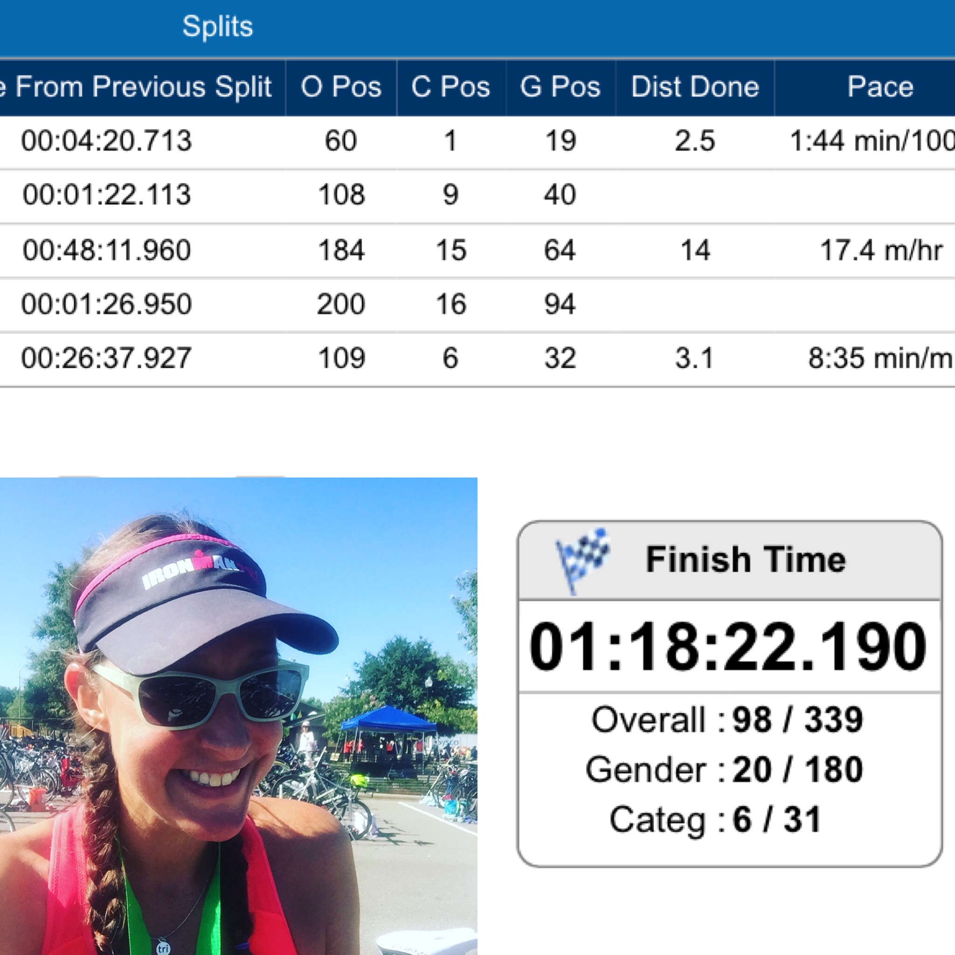
Task: Click the Gender 20 / 180 ranking
Action: pyautogui.click(x=725, y=769)
